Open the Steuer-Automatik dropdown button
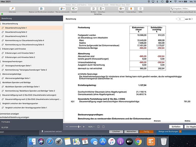This screenshot has height=147, width=196. (x=62, y=9)
